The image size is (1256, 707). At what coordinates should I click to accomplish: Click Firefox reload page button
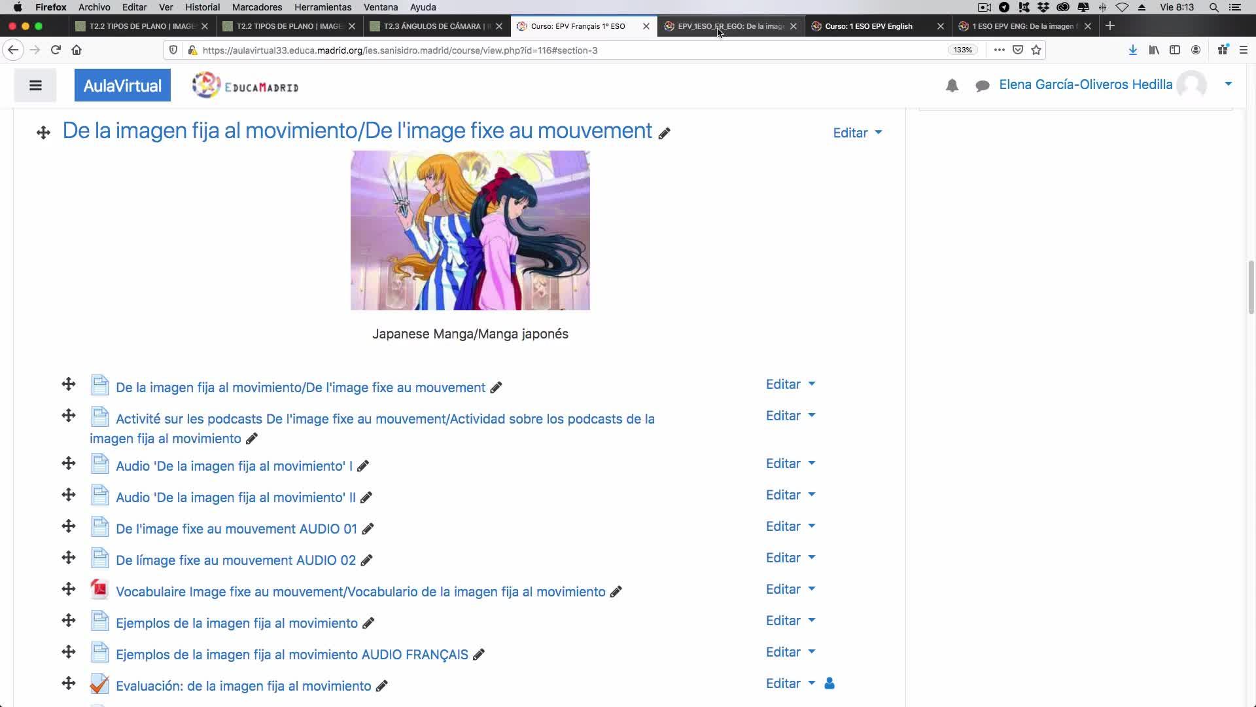coord(56,50)
